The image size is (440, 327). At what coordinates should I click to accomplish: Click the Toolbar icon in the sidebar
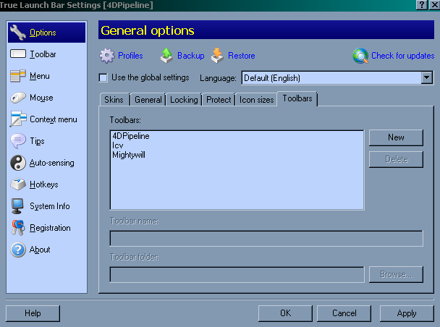pyautogui.click(x=18, y=54)
